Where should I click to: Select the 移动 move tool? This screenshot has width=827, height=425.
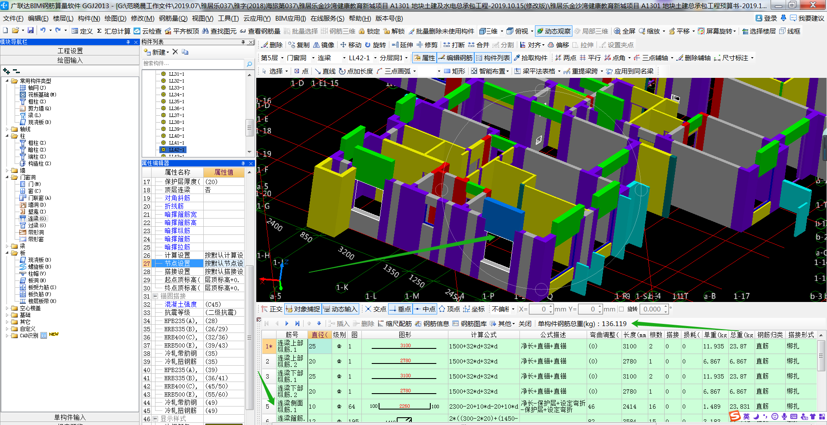coord(351,45)
